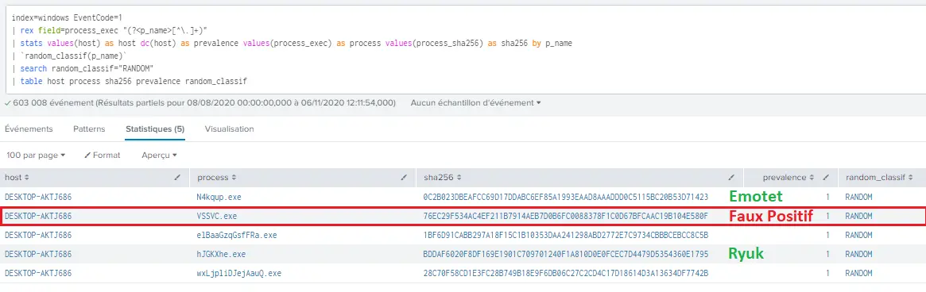Click the pencil icon in host column header
Viewport: 926px width, 292px height.
178,177
